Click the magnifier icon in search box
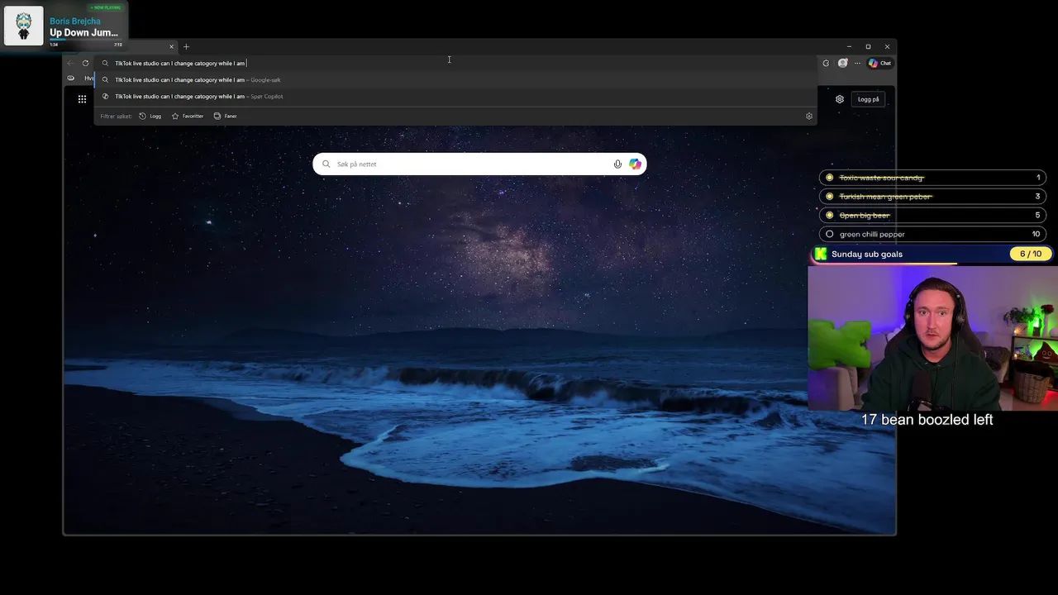This screenshot has height=595, width=1058. (x=326, y=164)
